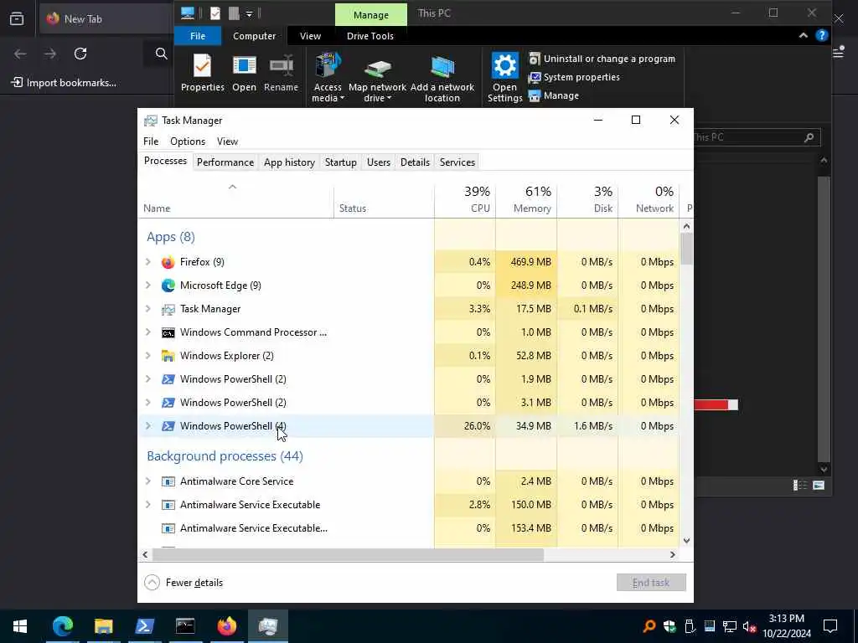The height and width of the screenshot is (643, 858).
Task: Expand the Windows Command Processor row
Action: click(147, 332)
